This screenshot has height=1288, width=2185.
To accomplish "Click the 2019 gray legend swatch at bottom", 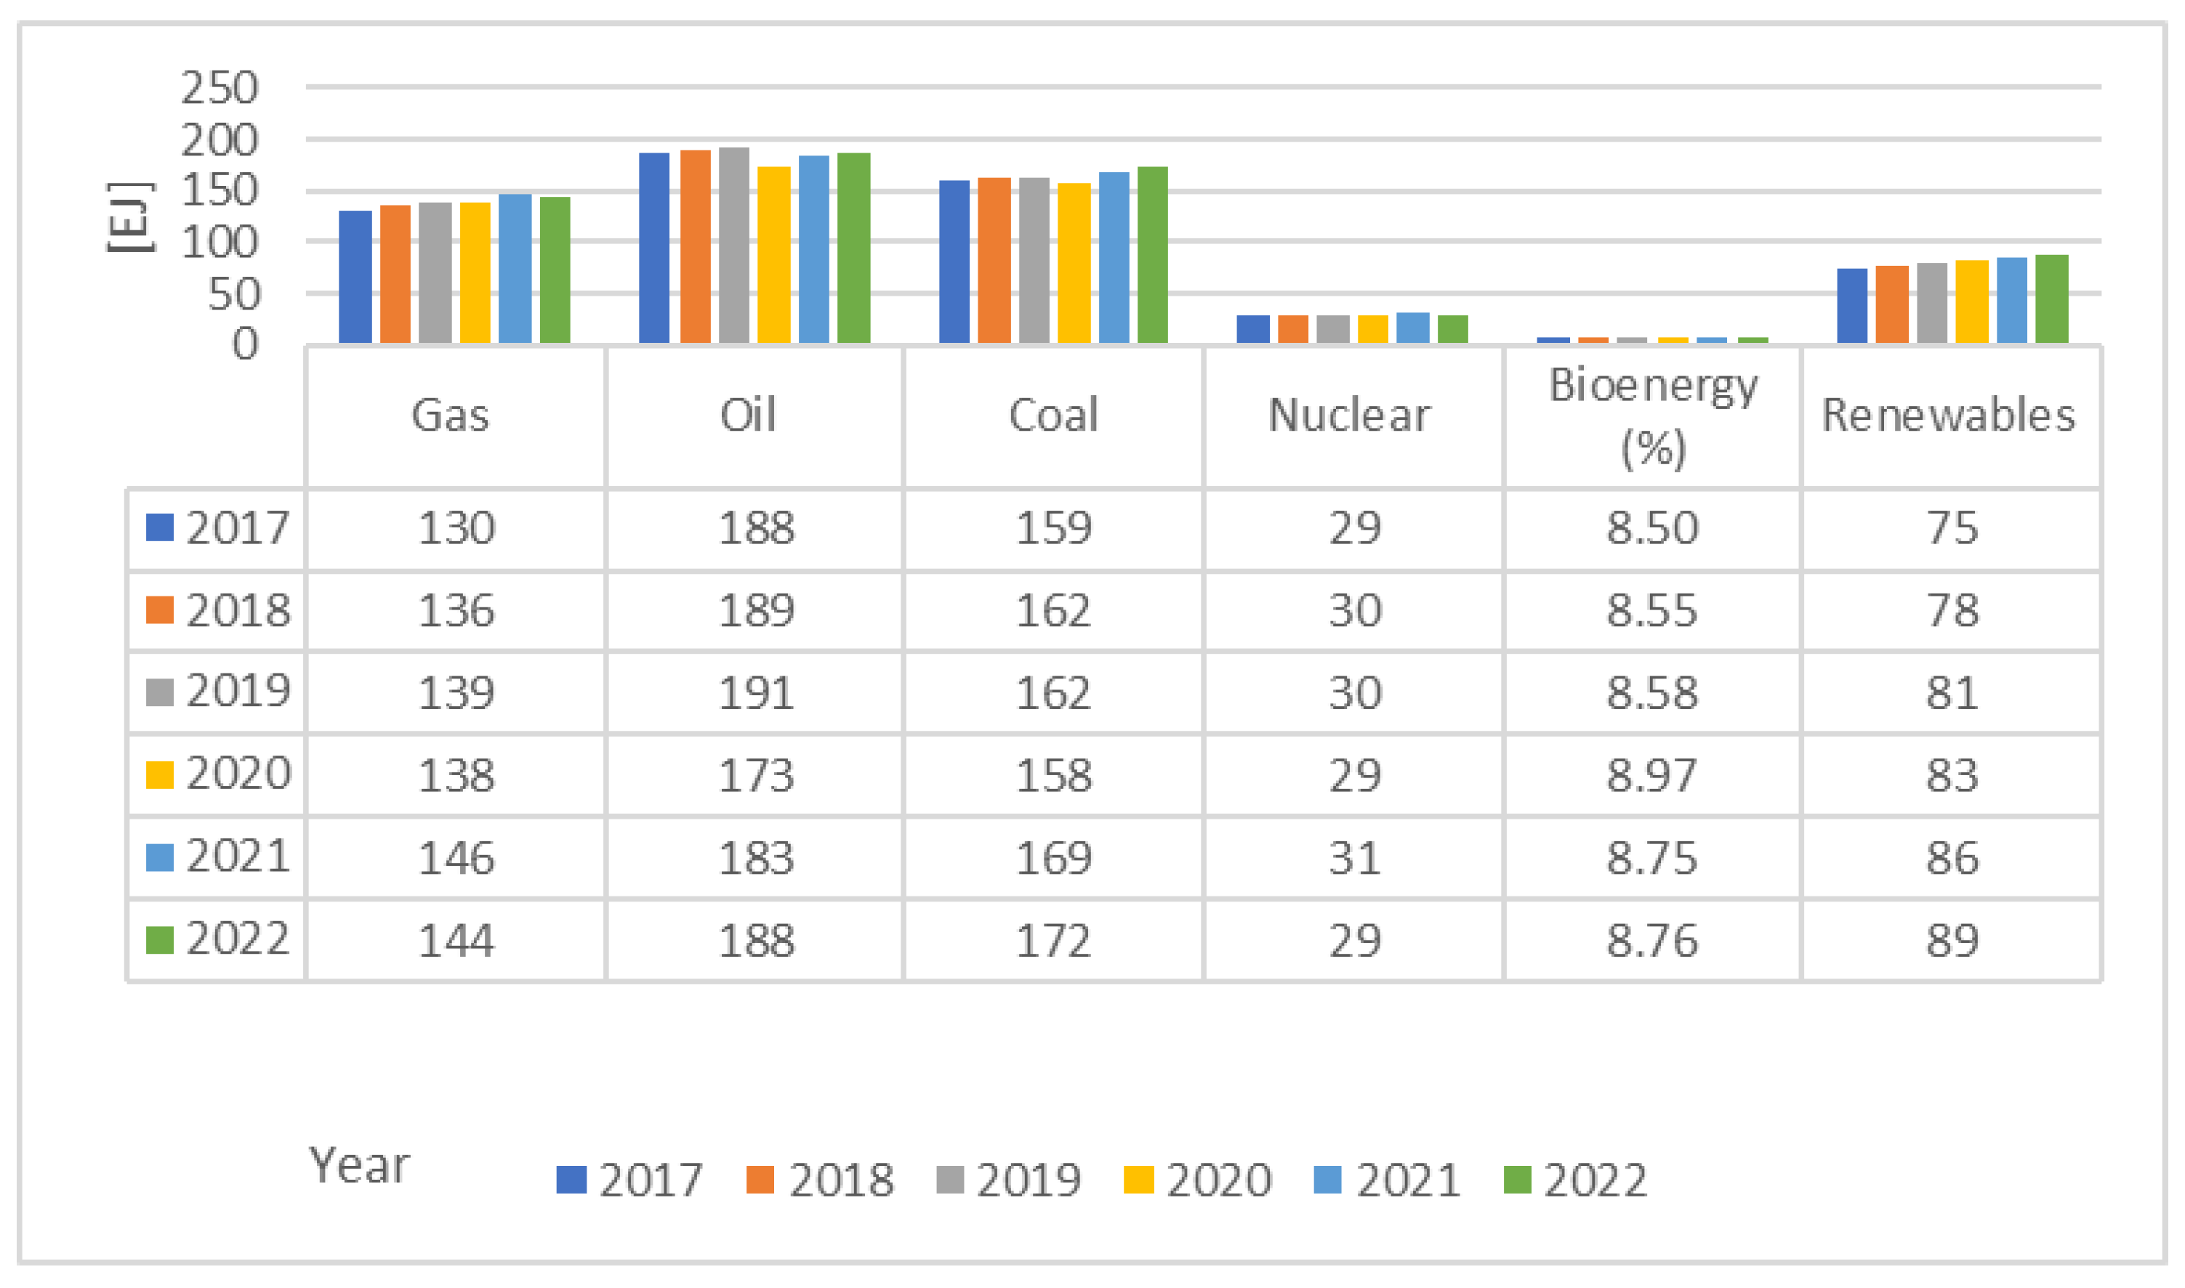I will coord(949,1180).
